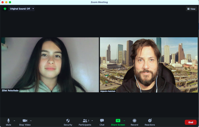The width and height of the screenshot is (199, 127).
Task: Change layout using the View button
Action: 192,9
